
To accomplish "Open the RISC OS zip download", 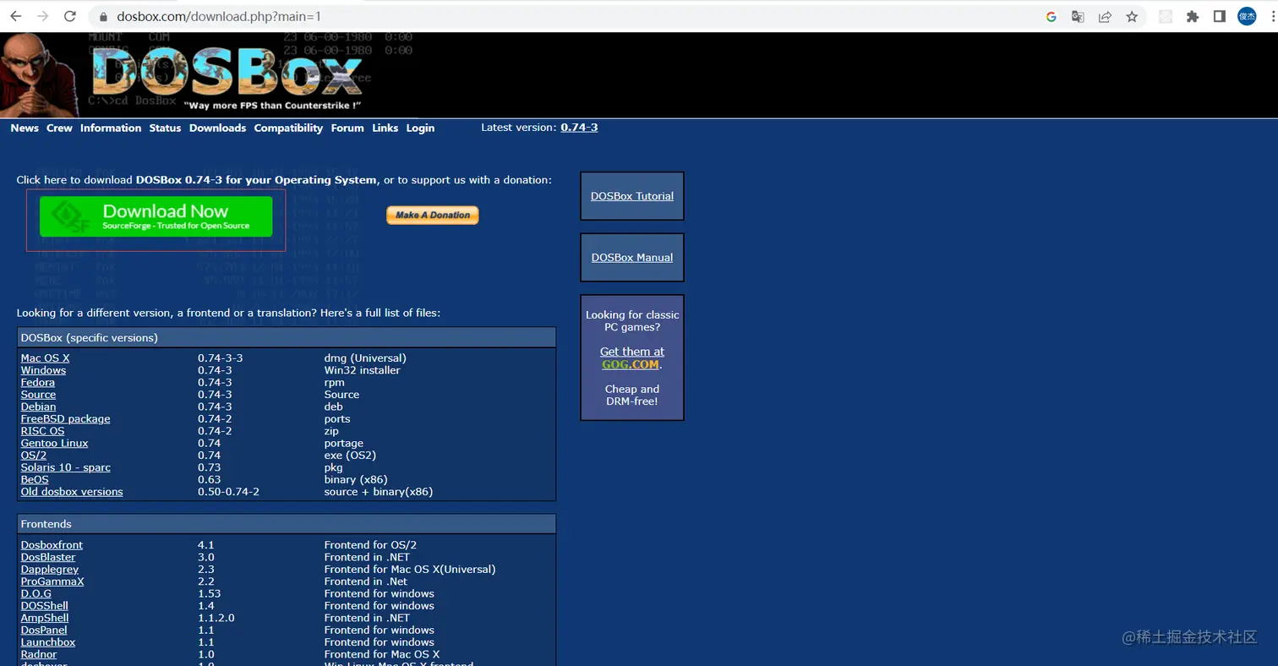I will 42,431.
